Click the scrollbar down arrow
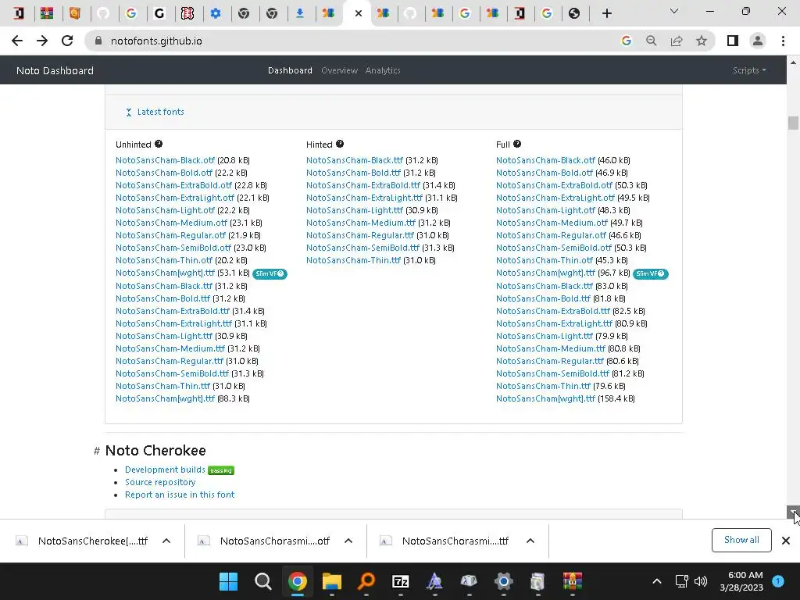Screen dimensions: 800x600 click(793, 512)
